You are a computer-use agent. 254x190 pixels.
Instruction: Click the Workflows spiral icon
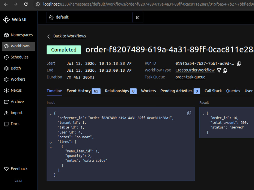6,46
